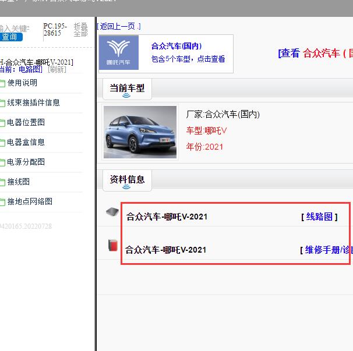Viewport: 353px width, 351px height.
Task: Click folder icon beside 线束接插件信息
Action: pos(2,103)
